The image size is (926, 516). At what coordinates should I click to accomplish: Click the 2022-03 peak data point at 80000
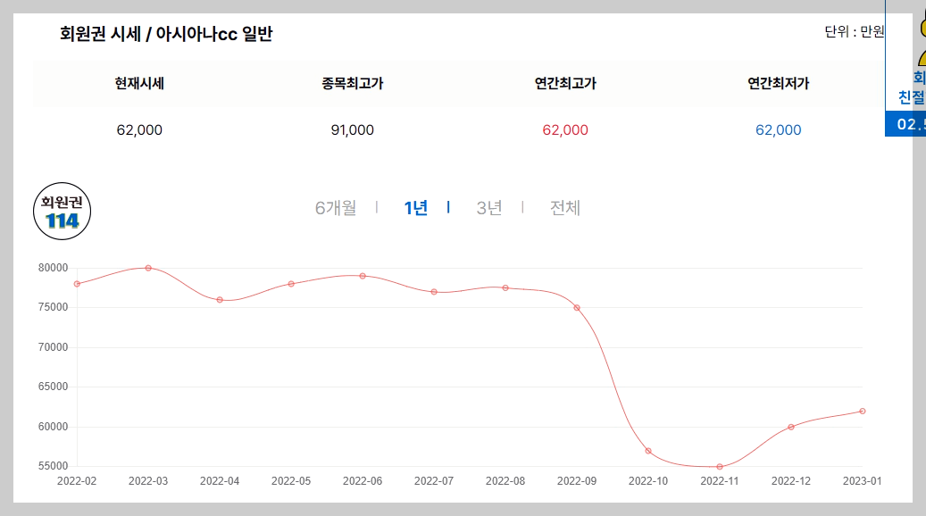point(148,268)
